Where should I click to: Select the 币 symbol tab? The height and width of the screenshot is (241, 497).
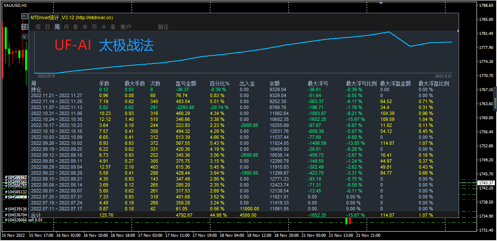coord(94,27)
